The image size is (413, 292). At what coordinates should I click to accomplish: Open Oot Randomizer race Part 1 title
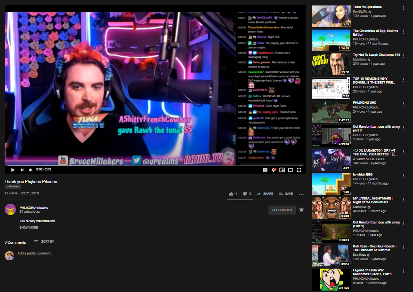click(377, 224)
